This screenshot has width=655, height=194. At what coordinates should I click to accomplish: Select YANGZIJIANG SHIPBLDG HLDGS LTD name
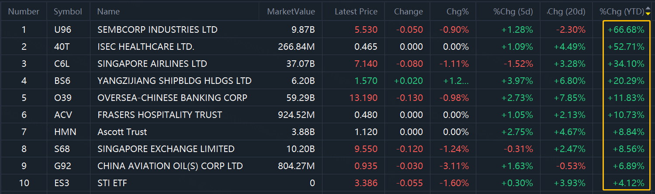[x=174, y=81]
